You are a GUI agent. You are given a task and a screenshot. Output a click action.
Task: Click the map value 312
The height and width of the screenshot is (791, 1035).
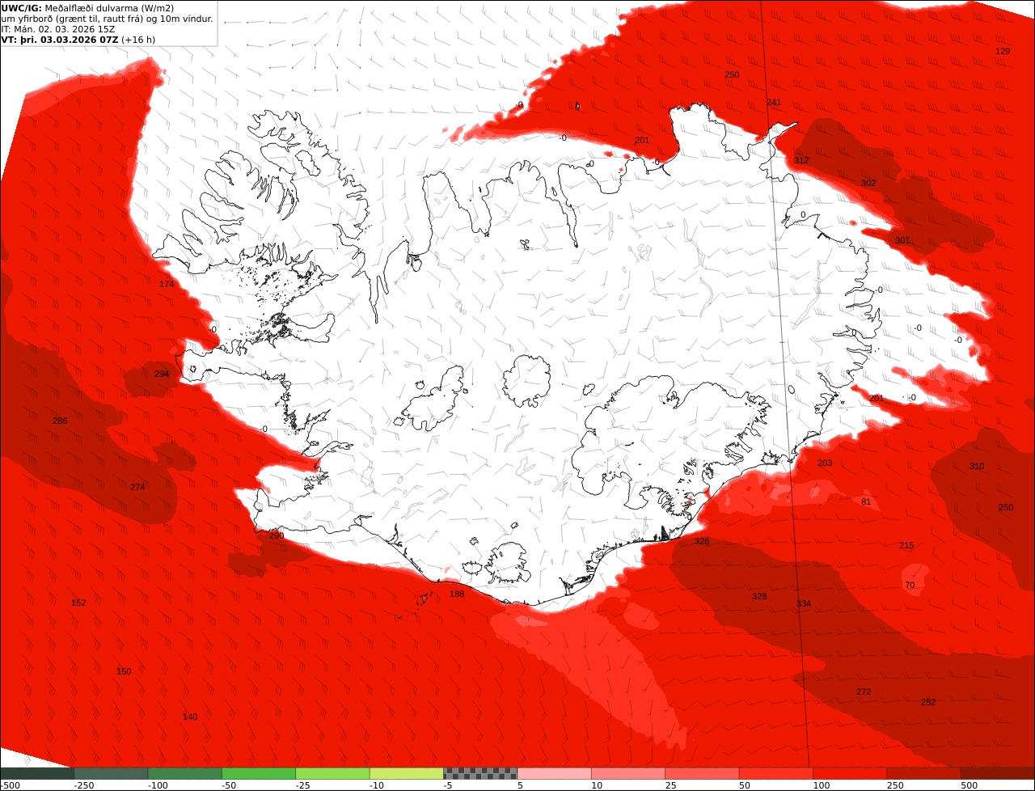point(801,160)
